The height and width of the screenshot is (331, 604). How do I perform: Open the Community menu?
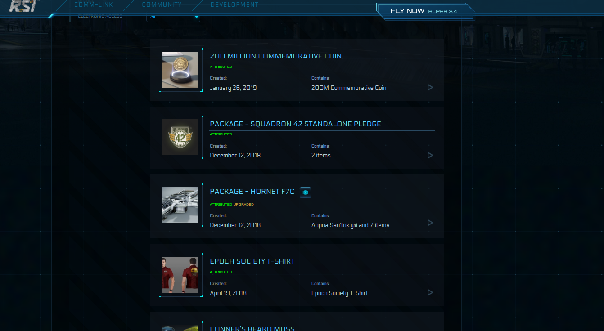(x=162, y=5)
